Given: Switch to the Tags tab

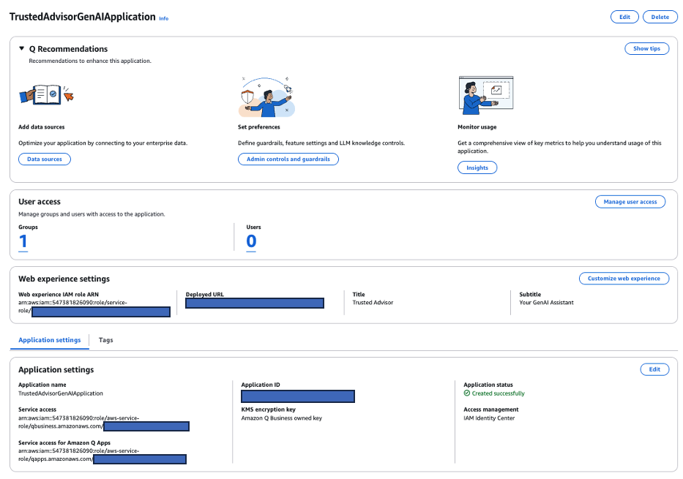Looking at the screenshot, I should pyautogui.click(x=106, y=340).
